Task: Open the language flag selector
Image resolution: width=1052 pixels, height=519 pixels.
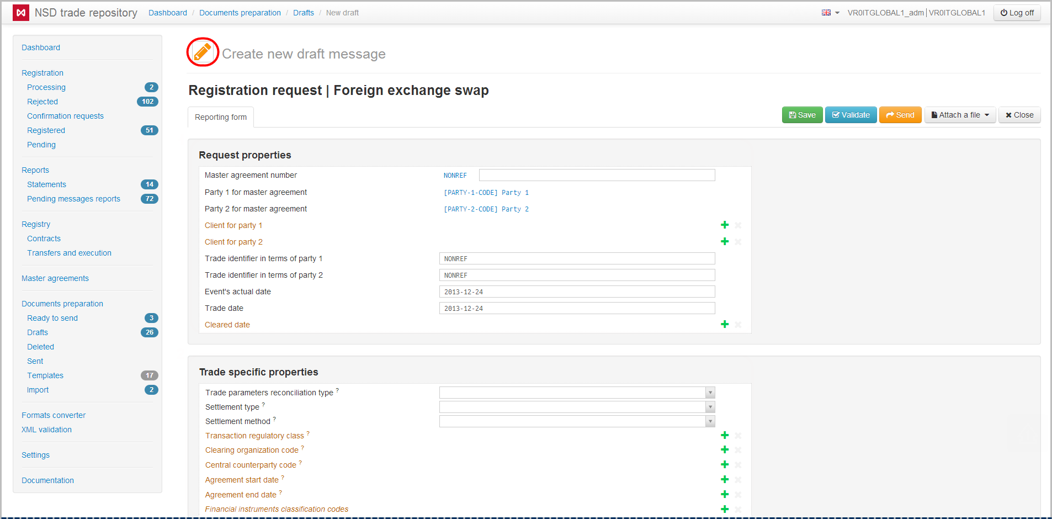Action: pos(830,13)
